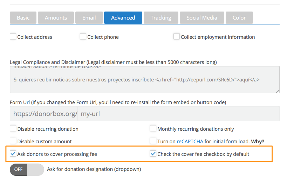Open the Social Media tab
294x180 pixels.
click(x=201, y=17)
